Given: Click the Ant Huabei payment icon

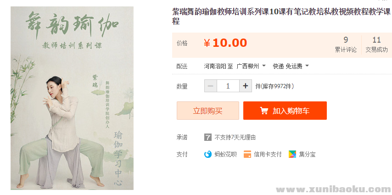Looking at the screenshot, I should [208, 154].
